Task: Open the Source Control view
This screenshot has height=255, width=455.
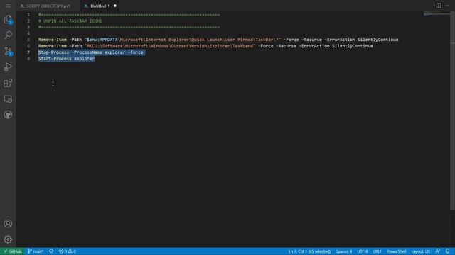Action: (x=8, y=51)
